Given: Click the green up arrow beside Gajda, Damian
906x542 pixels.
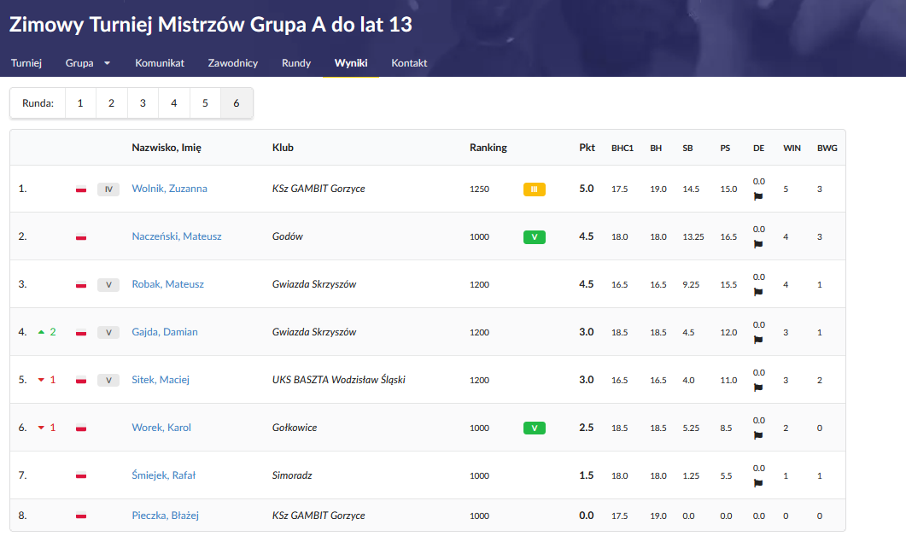Looking at the screenshot, I should pyautogui.click(x=41, y=332).
